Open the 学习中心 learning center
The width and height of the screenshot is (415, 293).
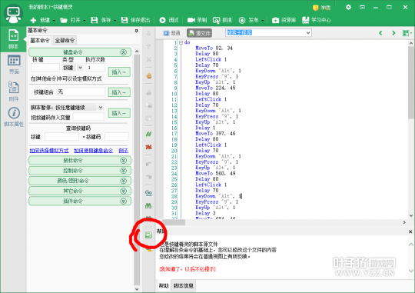click(x=317, y=20)
